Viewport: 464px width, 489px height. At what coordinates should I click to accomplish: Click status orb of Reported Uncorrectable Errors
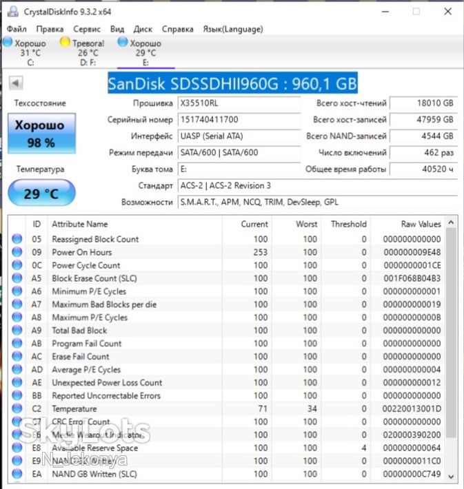[x=17, y=395]
